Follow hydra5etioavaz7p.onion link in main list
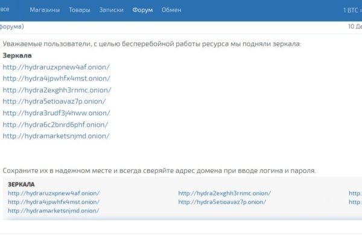 (54, 101)
